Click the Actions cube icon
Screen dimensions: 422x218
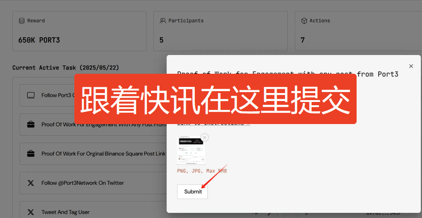coord(304,21)
